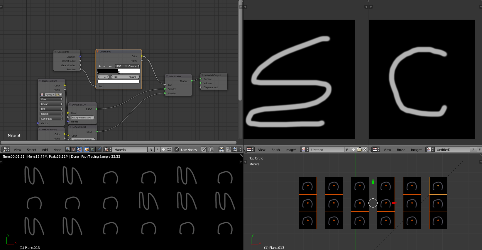Edit the Untitled2 image name field
This screenshot has height=250, width=482.
pyautogui.click(x=452, y=149)
